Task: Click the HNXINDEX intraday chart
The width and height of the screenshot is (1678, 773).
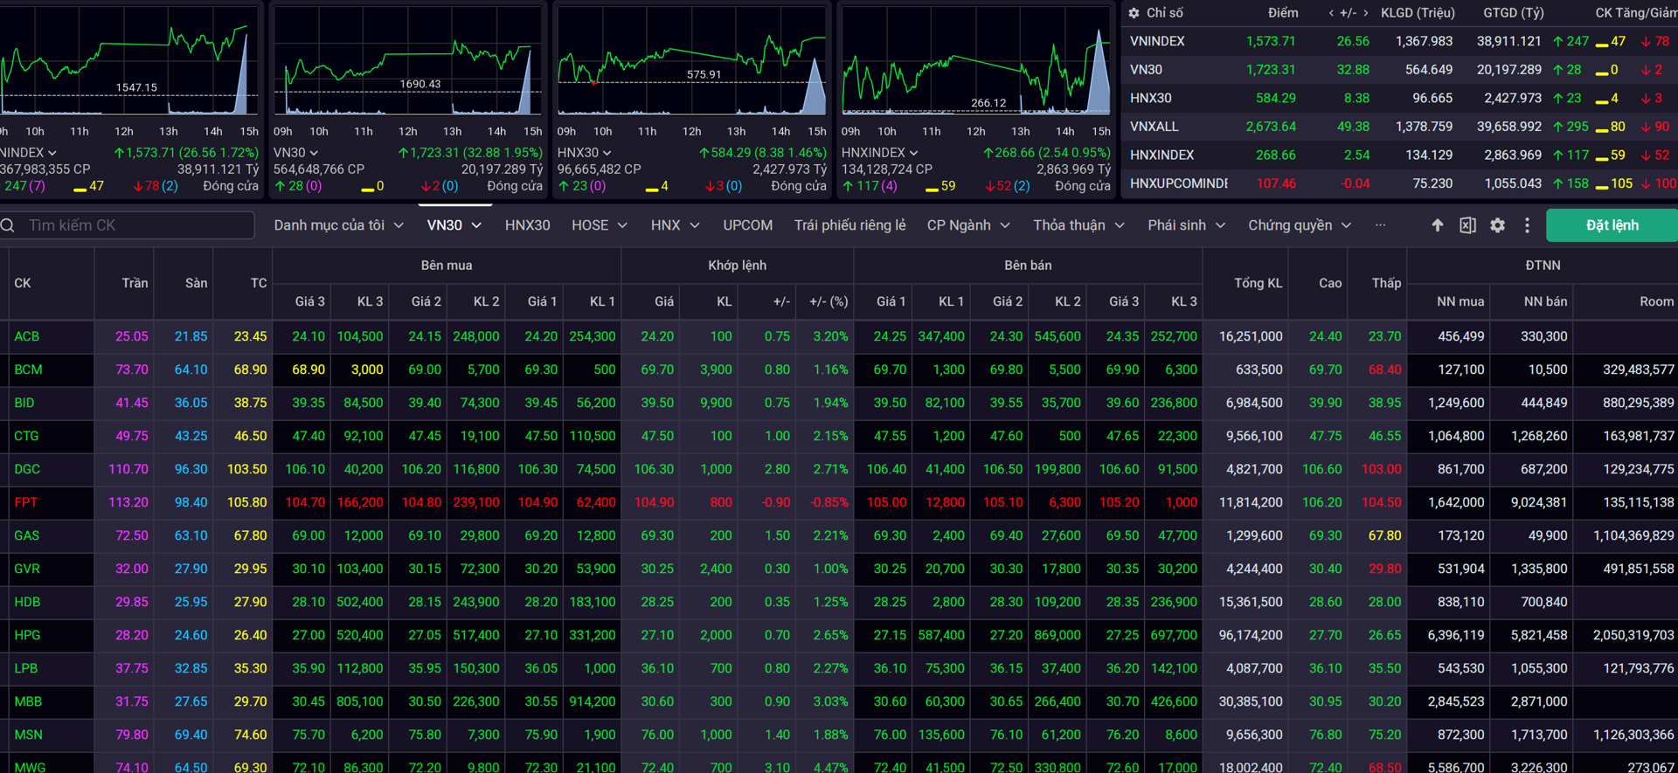Action: 975,61
